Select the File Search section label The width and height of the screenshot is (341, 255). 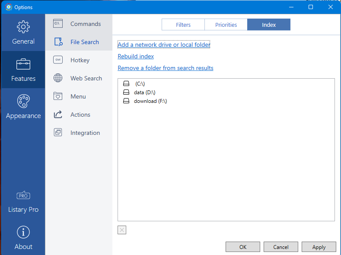coord(85,42)
